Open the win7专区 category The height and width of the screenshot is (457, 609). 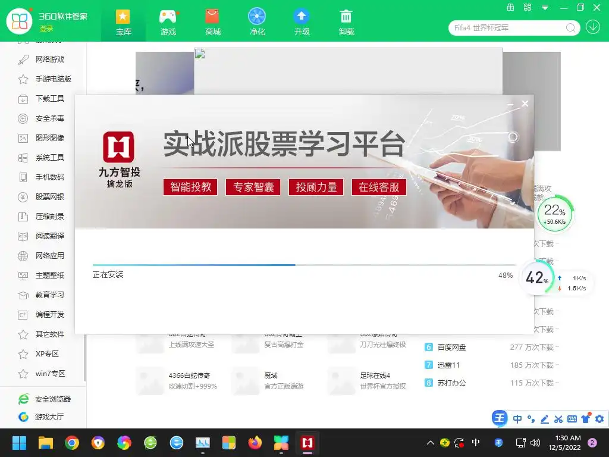click(x=42, y=374)
